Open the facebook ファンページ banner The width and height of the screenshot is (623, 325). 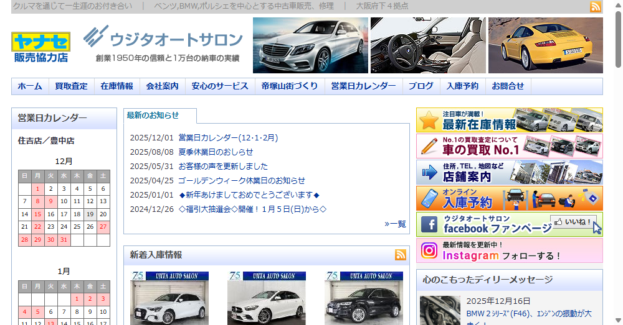[509, 225]
